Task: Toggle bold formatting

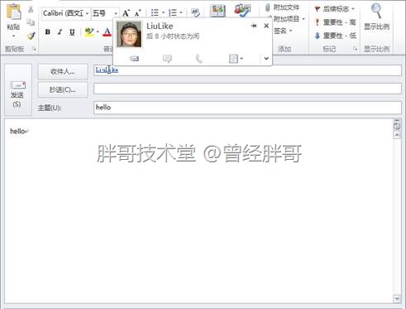Action: (x=48, y=32)
